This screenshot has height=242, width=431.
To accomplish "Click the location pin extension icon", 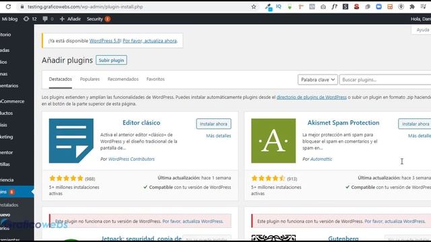I will tap(401, 7).
